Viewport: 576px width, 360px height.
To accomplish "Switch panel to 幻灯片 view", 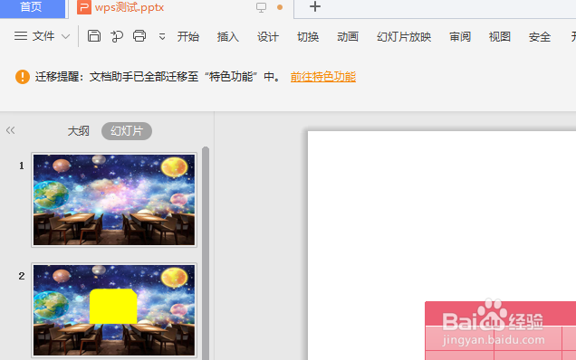I will [127, 131].
